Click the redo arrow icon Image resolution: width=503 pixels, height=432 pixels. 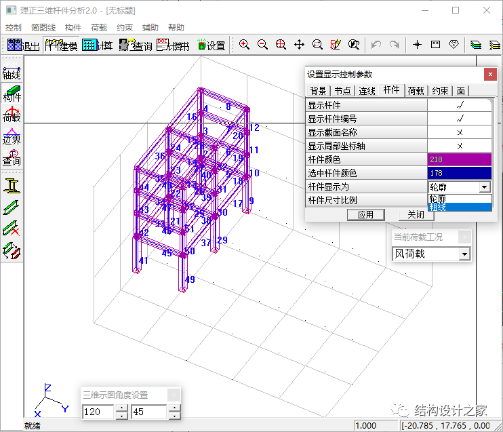395,45
